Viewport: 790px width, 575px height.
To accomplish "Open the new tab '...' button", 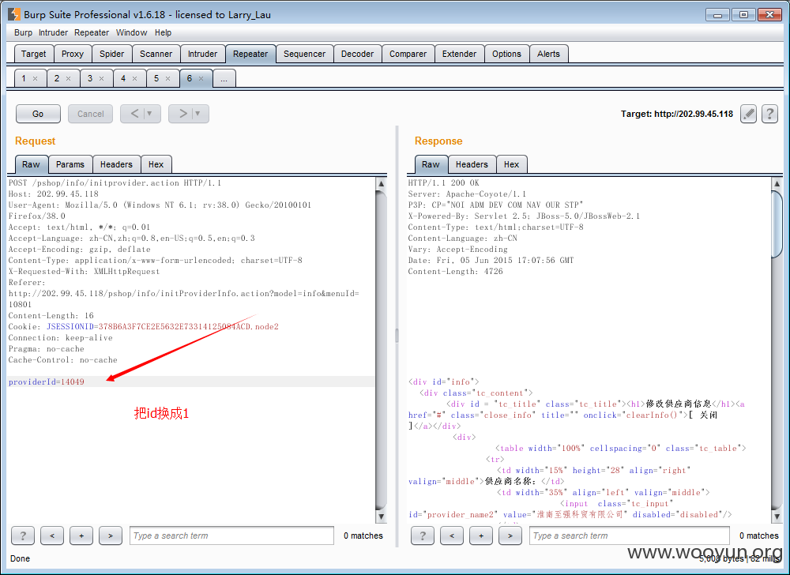I will [224, 78].
